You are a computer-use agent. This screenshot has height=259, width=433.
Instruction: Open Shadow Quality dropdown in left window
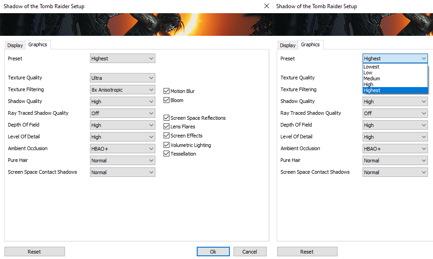122,102
